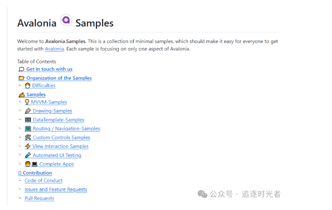Viewport: 332px width, 210px height.
Task: Open the Code of Conduct link
Action: pos(44,181)
